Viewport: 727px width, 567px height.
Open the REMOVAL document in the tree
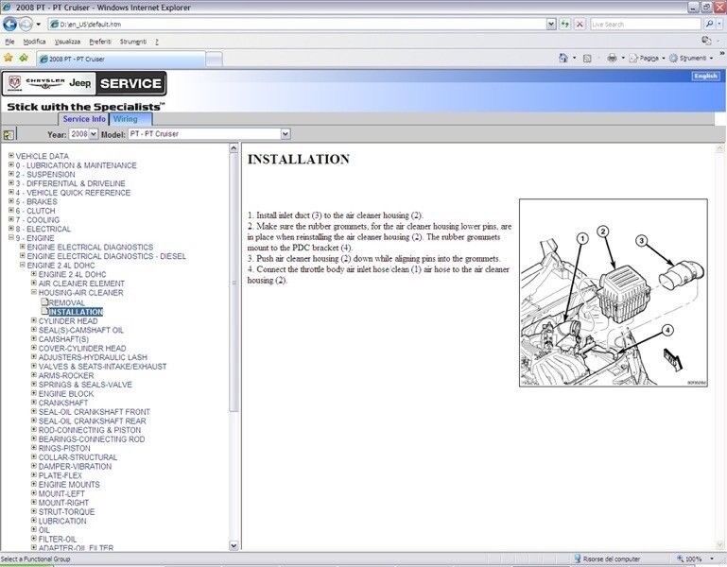click(x=66, y=302)
